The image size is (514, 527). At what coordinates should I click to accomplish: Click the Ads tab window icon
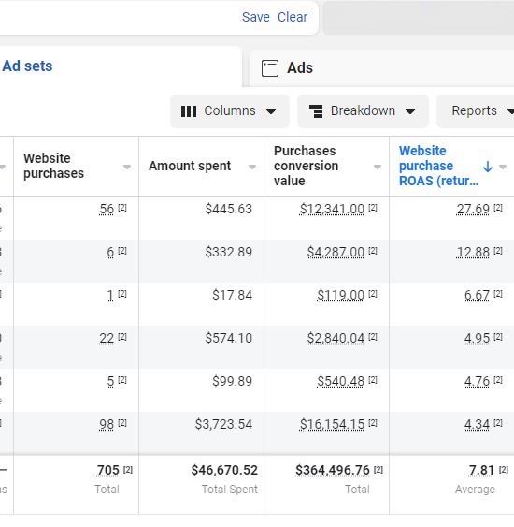tap(270, 68)
